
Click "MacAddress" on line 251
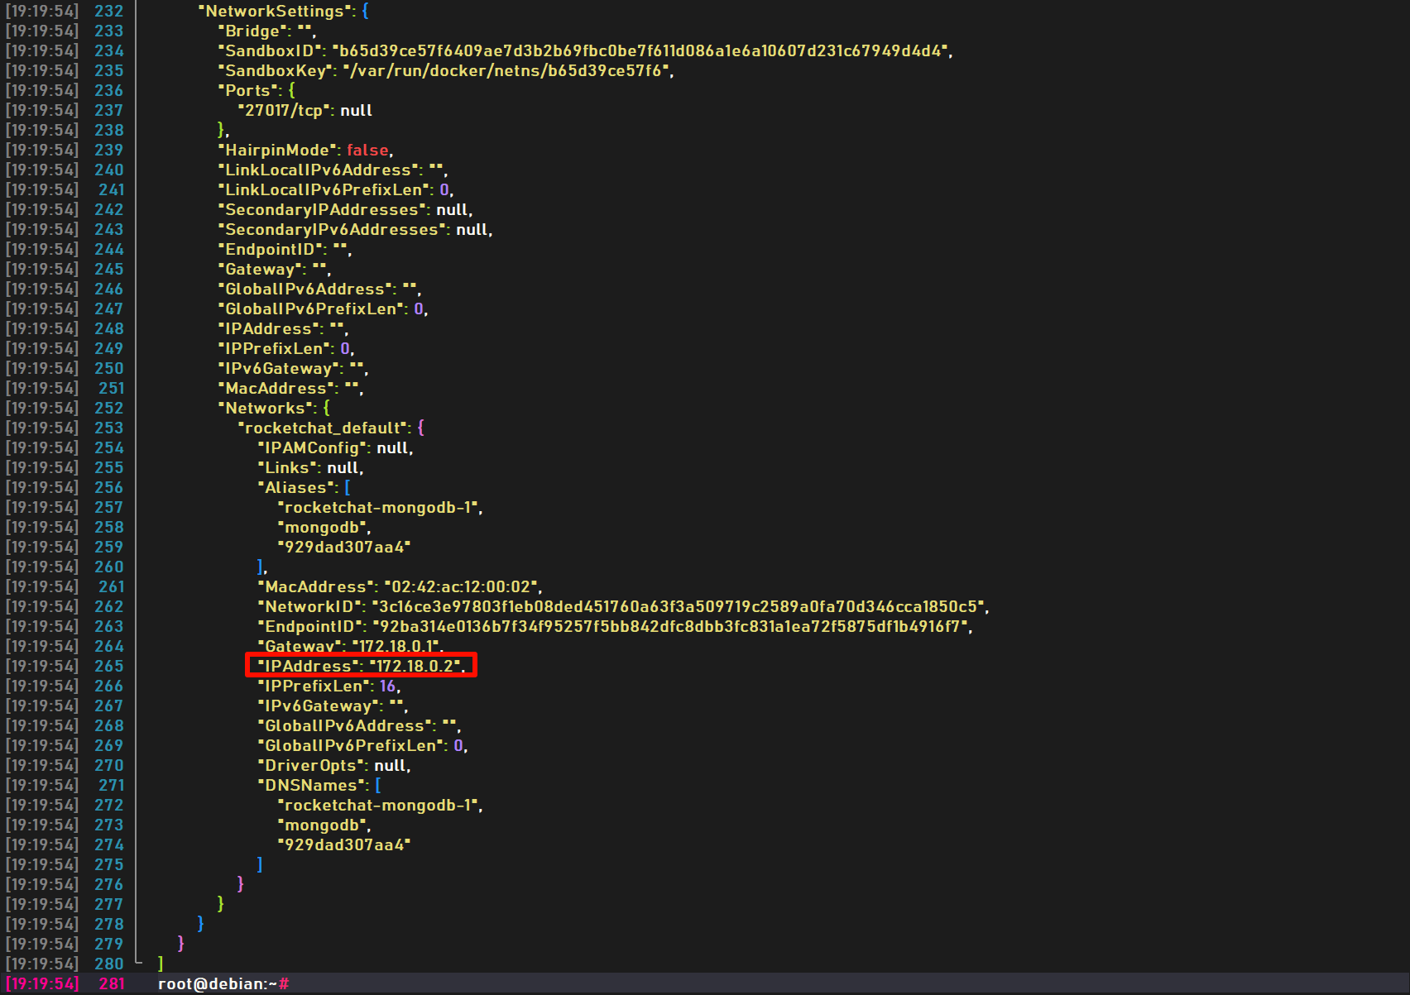[276, 389]
